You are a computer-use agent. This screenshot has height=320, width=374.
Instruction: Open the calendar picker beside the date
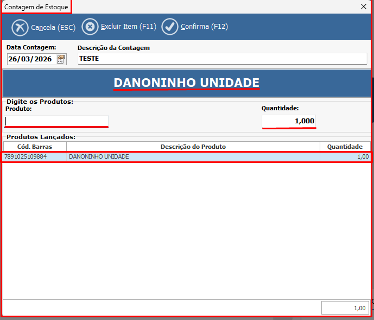[61, 59]
